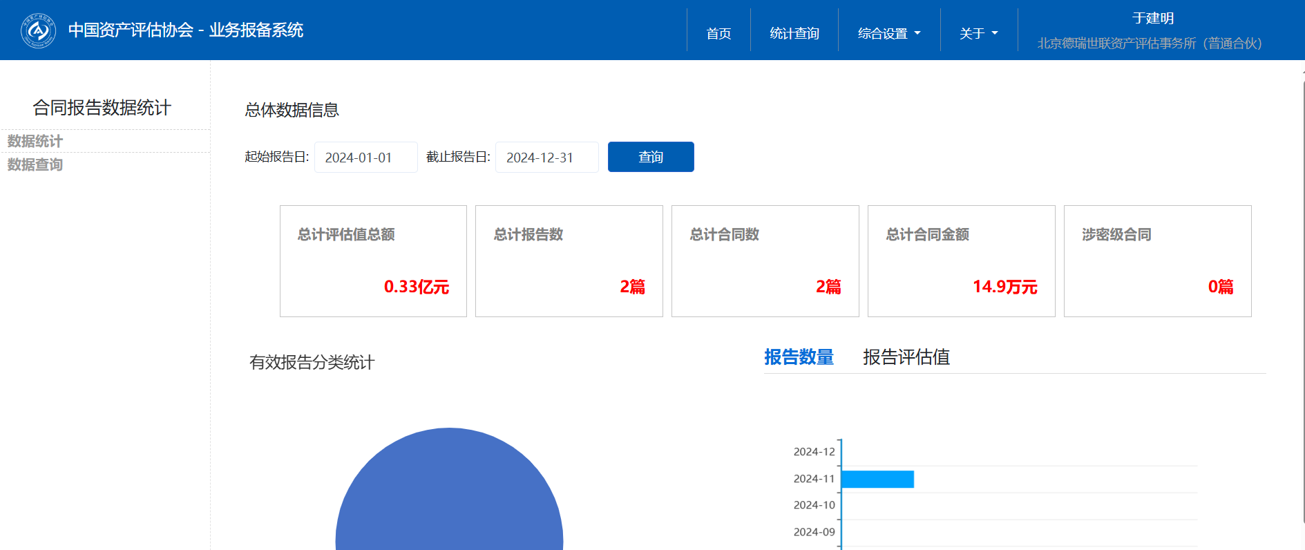Expand the 综合设置 dropdown menu
Viewport: 1305px width, 550px height.
[x=889, y=33]
